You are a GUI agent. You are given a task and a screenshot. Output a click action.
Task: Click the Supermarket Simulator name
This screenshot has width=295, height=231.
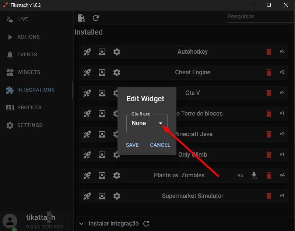point(193,196)
